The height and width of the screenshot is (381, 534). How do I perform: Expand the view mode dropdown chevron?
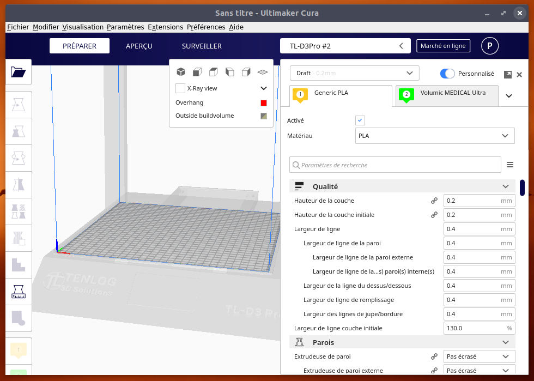click(x=264, y=88)
